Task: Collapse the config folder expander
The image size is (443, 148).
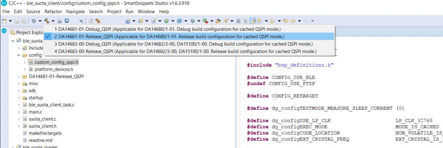Action: pos(19,55)
